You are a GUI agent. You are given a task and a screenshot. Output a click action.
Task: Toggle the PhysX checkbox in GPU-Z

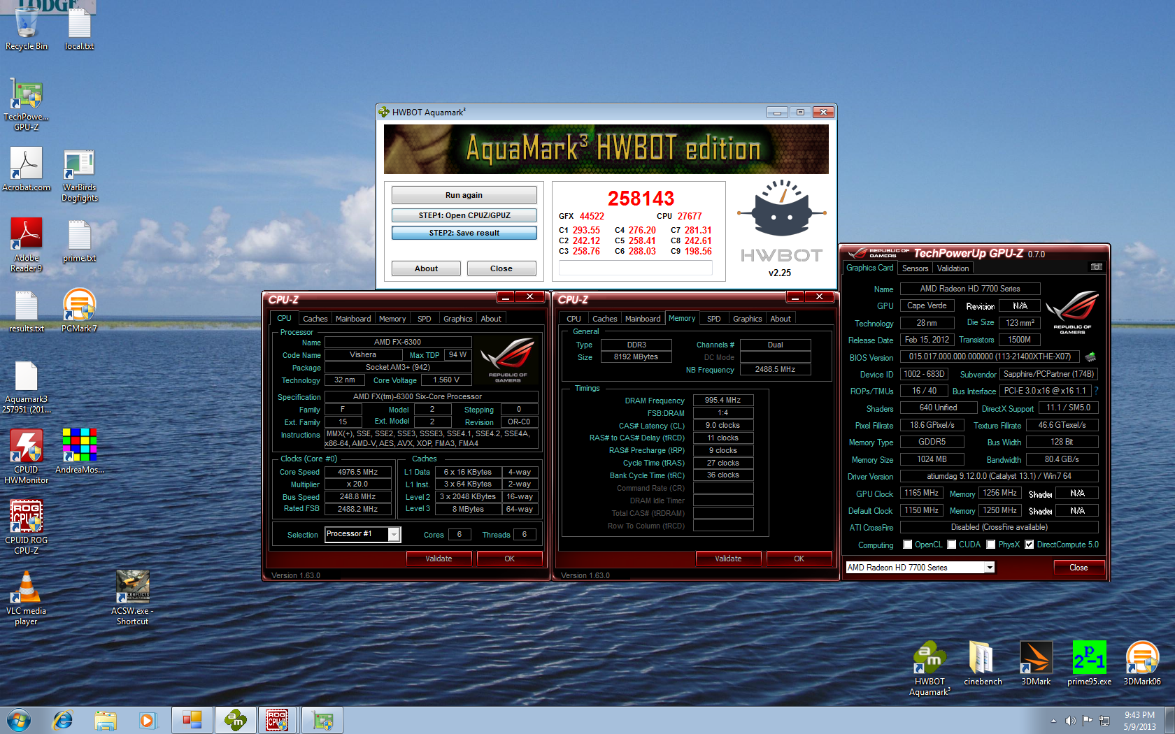(991, 545)
